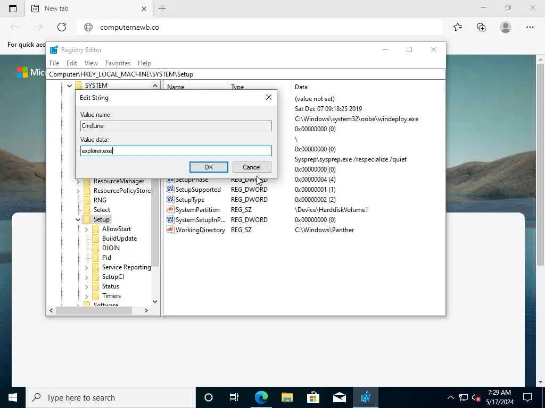Select the SetupType value name
545x408 pixels.
click(x=190, y=200)
